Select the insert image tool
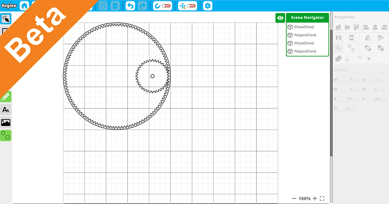Screen dimensions: 389x204 6,122
